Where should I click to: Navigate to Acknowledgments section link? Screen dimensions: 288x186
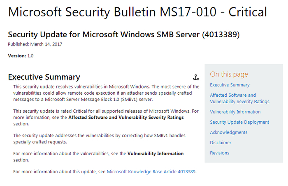(x=228, y=132)
